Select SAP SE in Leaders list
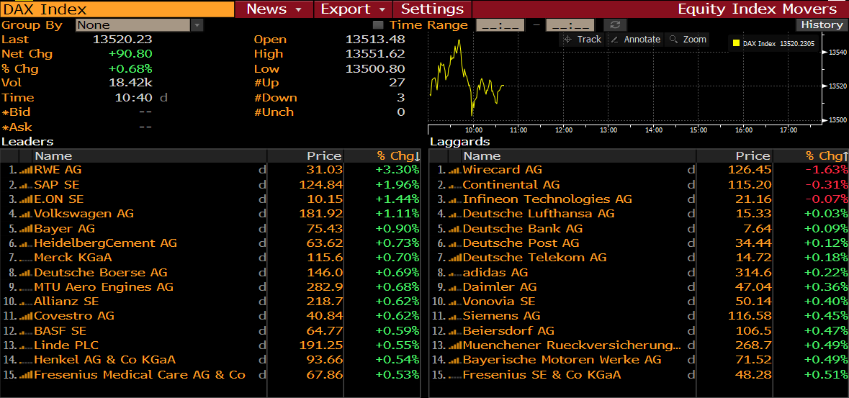 coord(58,185)
